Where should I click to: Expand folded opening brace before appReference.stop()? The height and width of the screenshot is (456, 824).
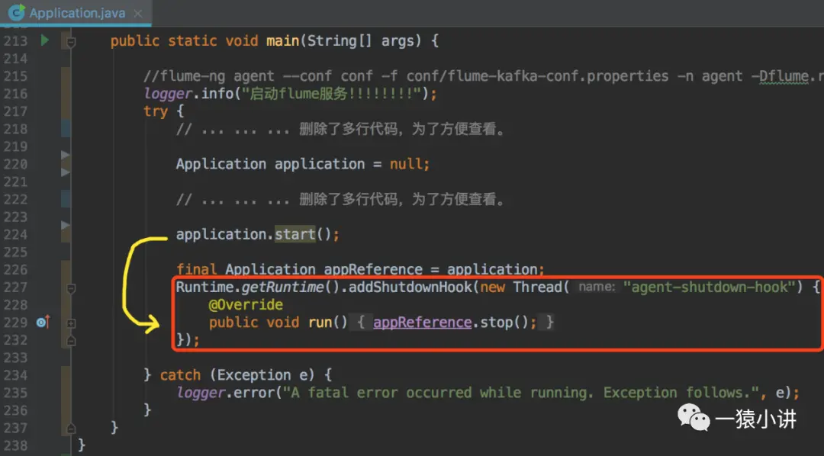(x=361, y=322)
